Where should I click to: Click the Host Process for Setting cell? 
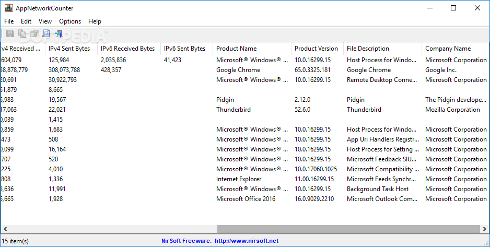383,149
